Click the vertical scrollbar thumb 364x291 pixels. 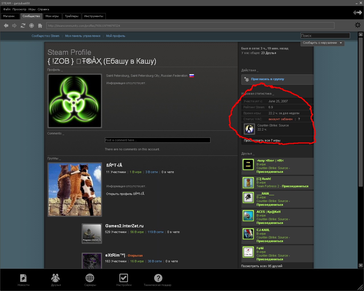[361, 112]
